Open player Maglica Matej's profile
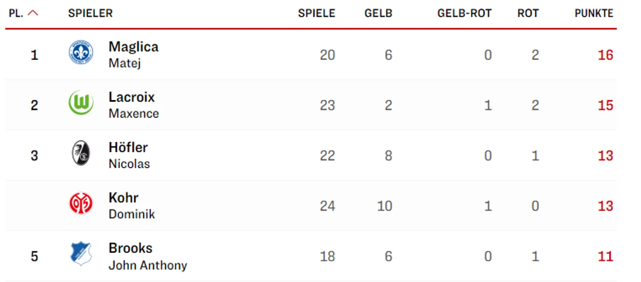 [x=133, y=54]
